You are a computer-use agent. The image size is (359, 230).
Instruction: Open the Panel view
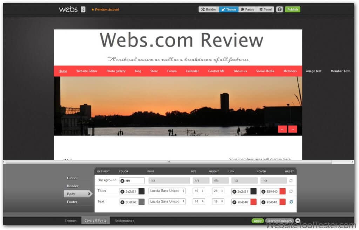[265, 9]
